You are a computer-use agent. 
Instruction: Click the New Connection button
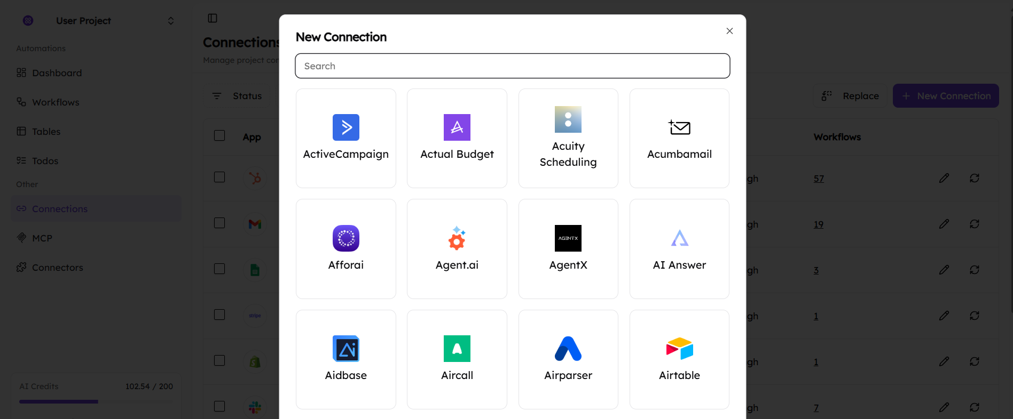tap(945, 96)
